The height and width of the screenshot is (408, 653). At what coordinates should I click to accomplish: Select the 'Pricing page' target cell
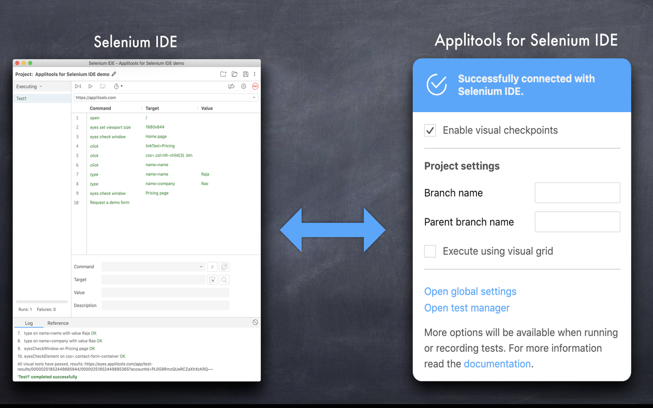pyautogui.click(x=157, y=193)
